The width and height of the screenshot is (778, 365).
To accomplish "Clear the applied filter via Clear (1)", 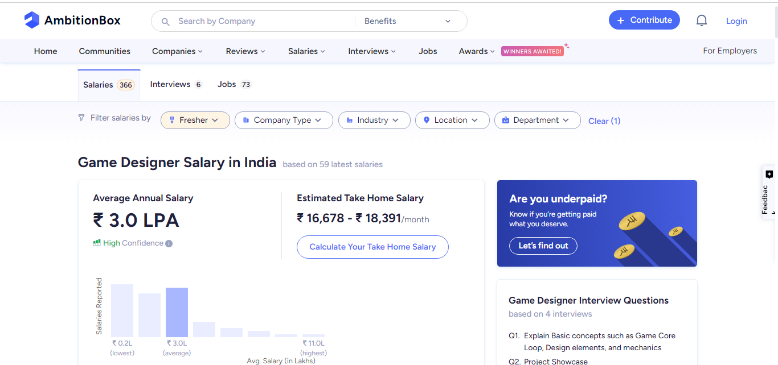I will pos(604,121).
